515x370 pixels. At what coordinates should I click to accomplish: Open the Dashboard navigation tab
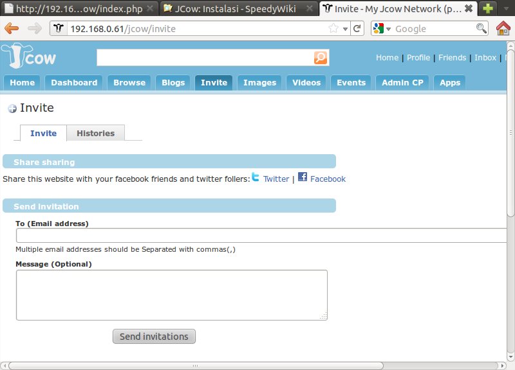click(74, 82)
